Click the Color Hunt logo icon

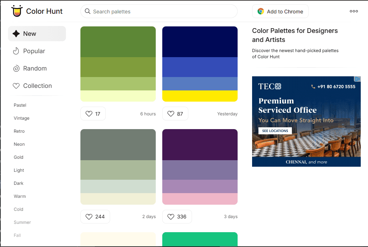click(17, 11)
